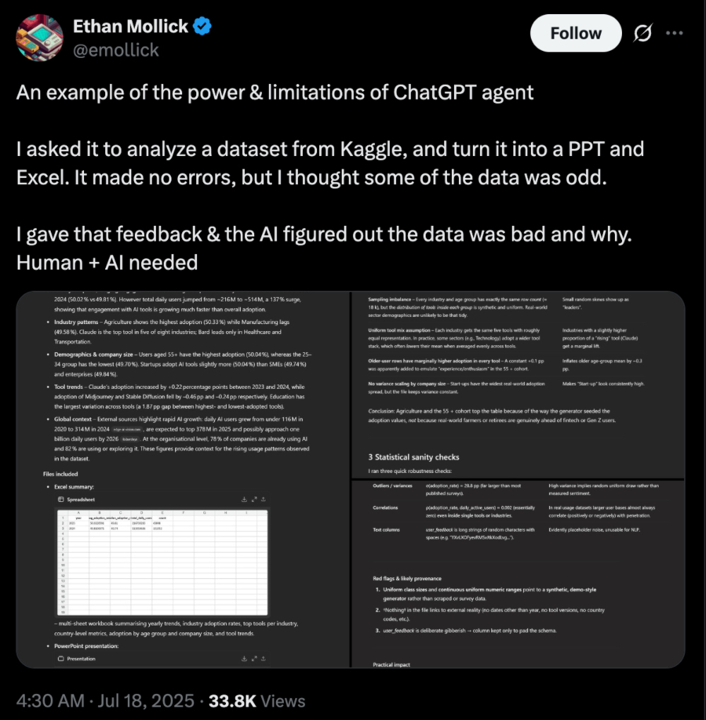Open the three-dot more options menu
706x720 pixels.
(x=676, y=33)
